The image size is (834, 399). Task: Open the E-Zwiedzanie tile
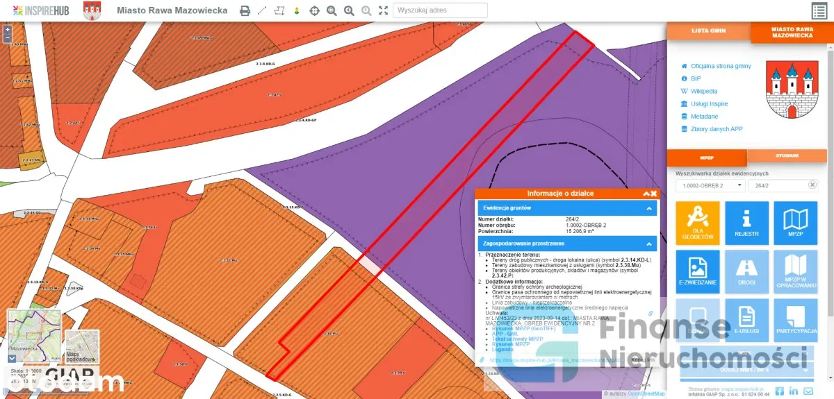click(x=697, y=272)
